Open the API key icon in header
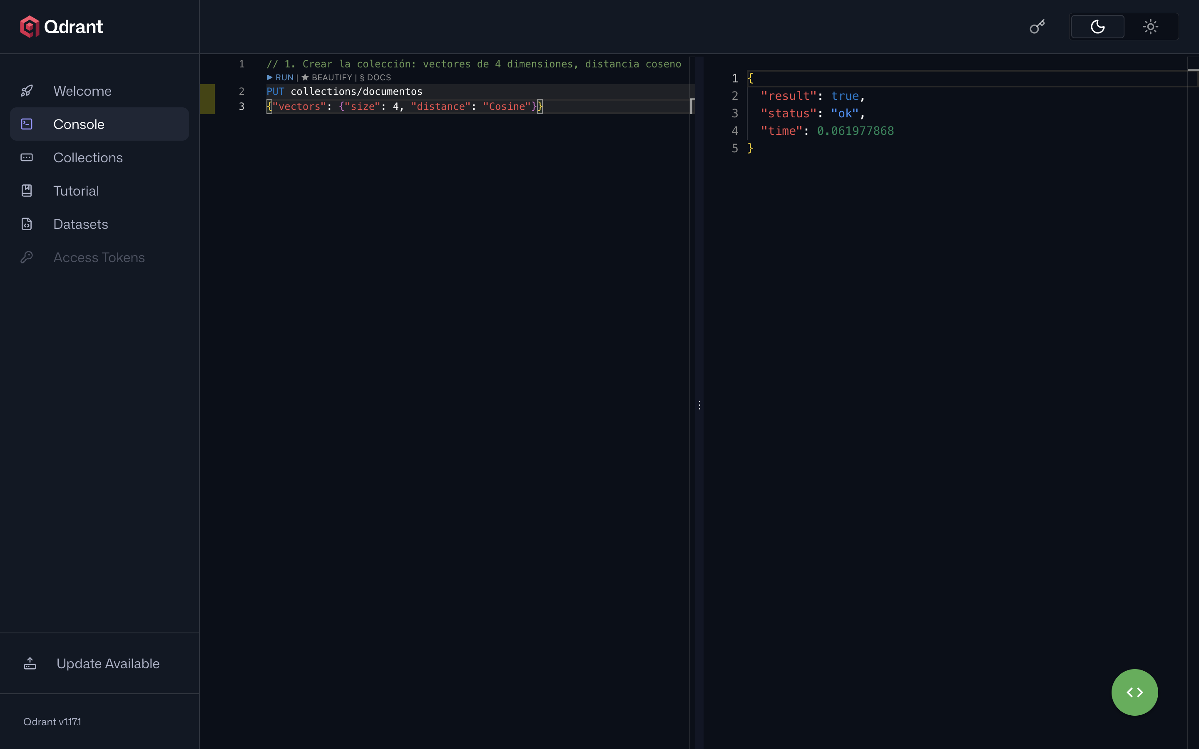 click(x=1037, y=26)
